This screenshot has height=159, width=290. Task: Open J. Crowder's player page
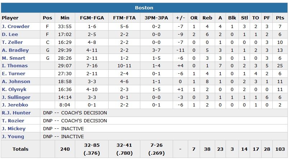click(15, 27)
